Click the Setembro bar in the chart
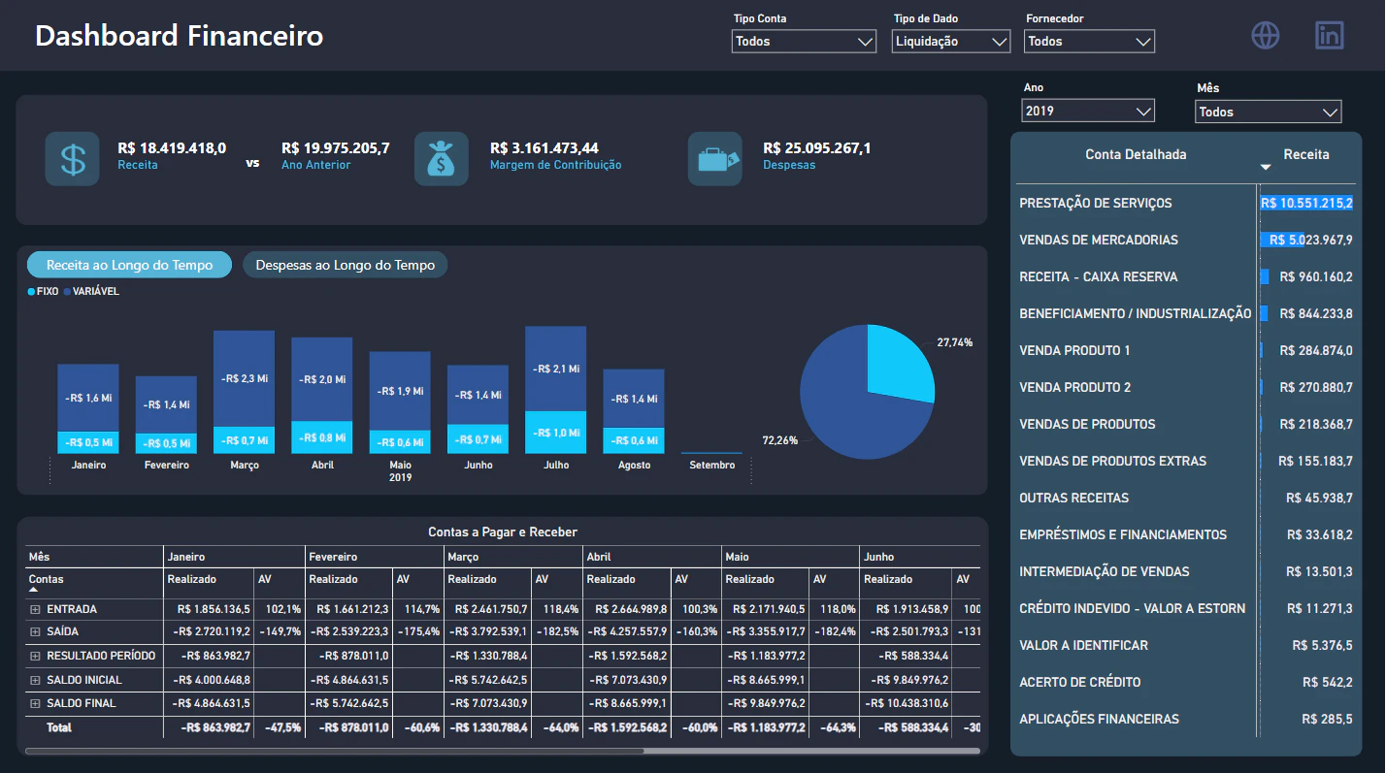This screenshot has width=1386, height=773. [x=711, y=453]
